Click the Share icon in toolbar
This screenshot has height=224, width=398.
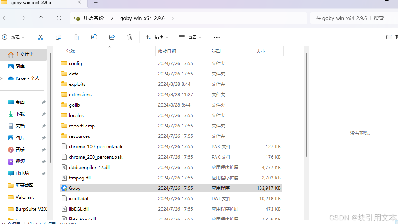coord(112,37)
